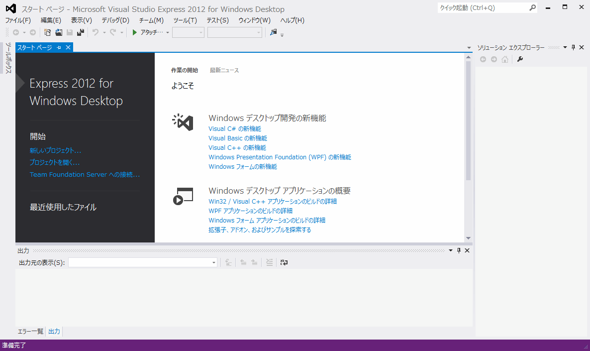
Task: Open the ヘルプ(H) menu
Action: point(293,20)
